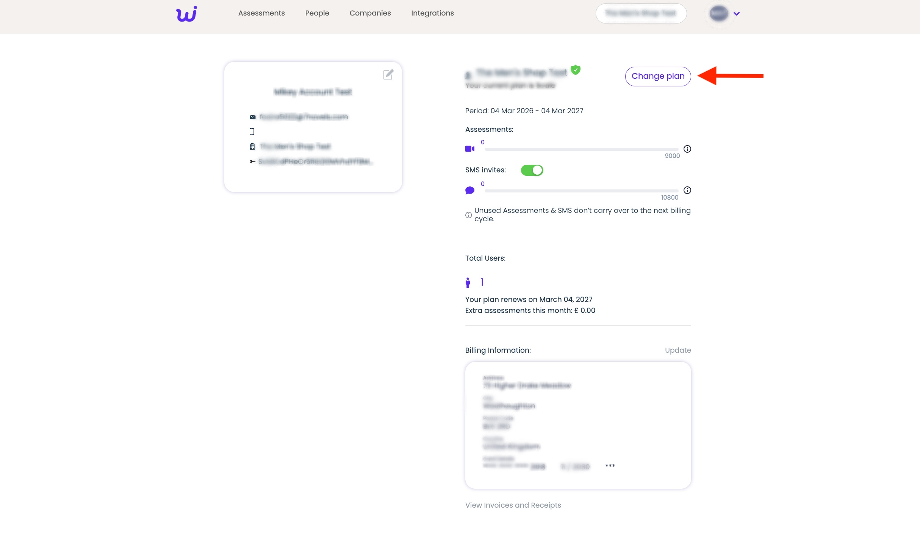The image size is (920, 541).
Task: Click the edit profile pencil icon
Action: pos(388,75)
